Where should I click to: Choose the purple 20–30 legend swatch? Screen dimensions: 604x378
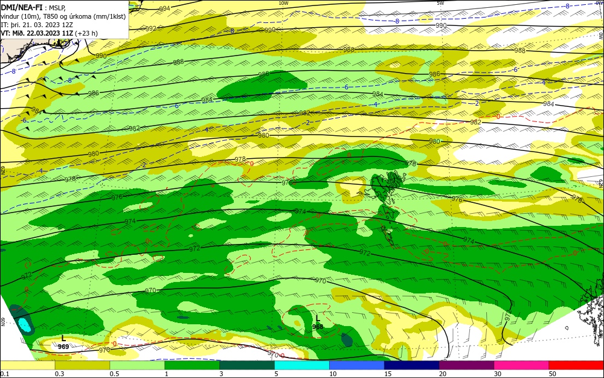coord(466,365)
